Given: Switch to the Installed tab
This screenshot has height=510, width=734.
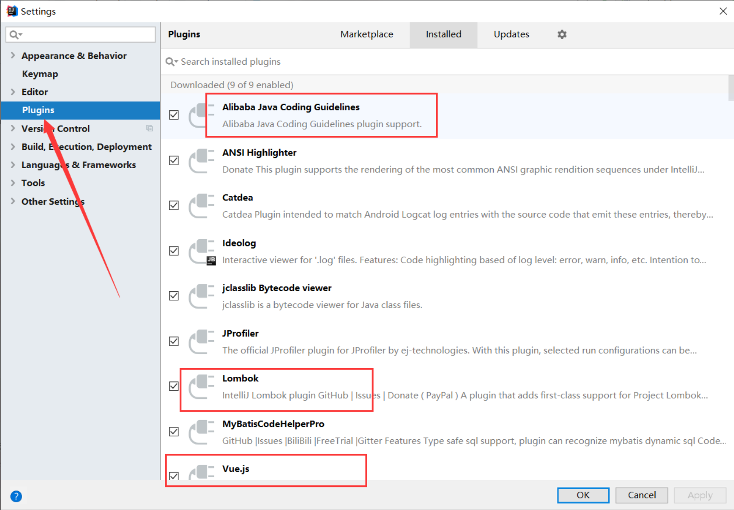Looking at the screenshot, I should click(x=443, y=34).
